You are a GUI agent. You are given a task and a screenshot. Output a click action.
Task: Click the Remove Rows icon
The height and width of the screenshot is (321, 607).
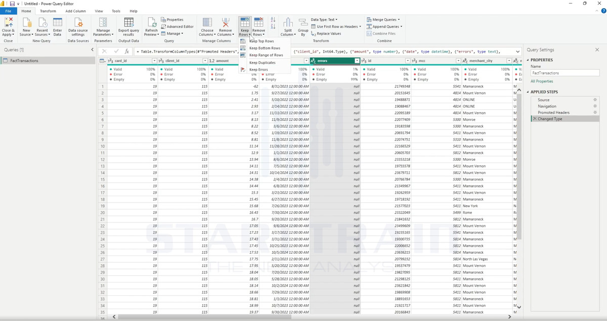(x=258, y=22)
